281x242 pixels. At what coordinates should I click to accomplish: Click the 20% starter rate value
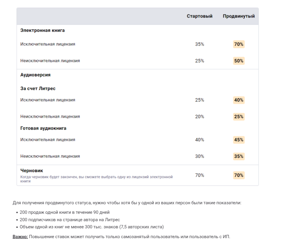[x=199, y=117]
